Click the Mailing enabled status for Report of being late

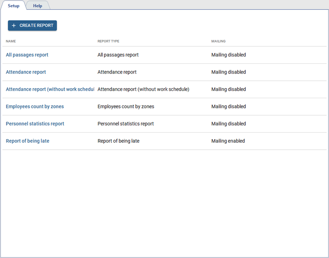pyautogui.click(x=228, y=141)
